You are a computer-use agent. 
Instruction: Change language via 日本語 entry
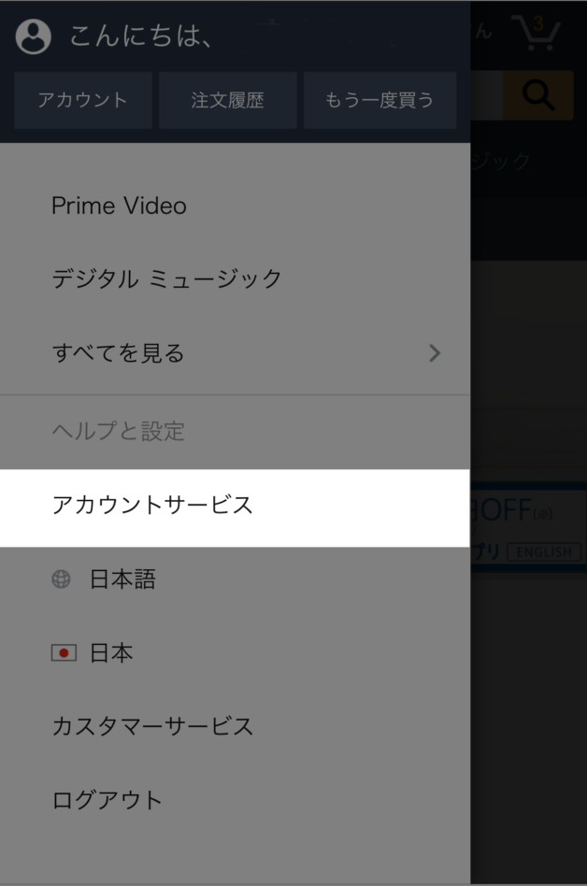235,579
